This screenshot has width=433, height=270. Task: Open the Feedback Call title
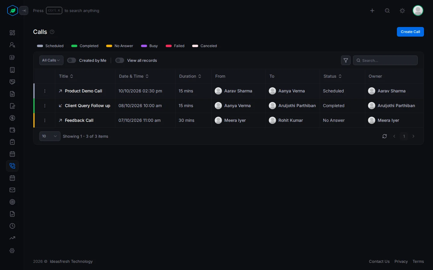pyautogui.click(x=79, y=120)
